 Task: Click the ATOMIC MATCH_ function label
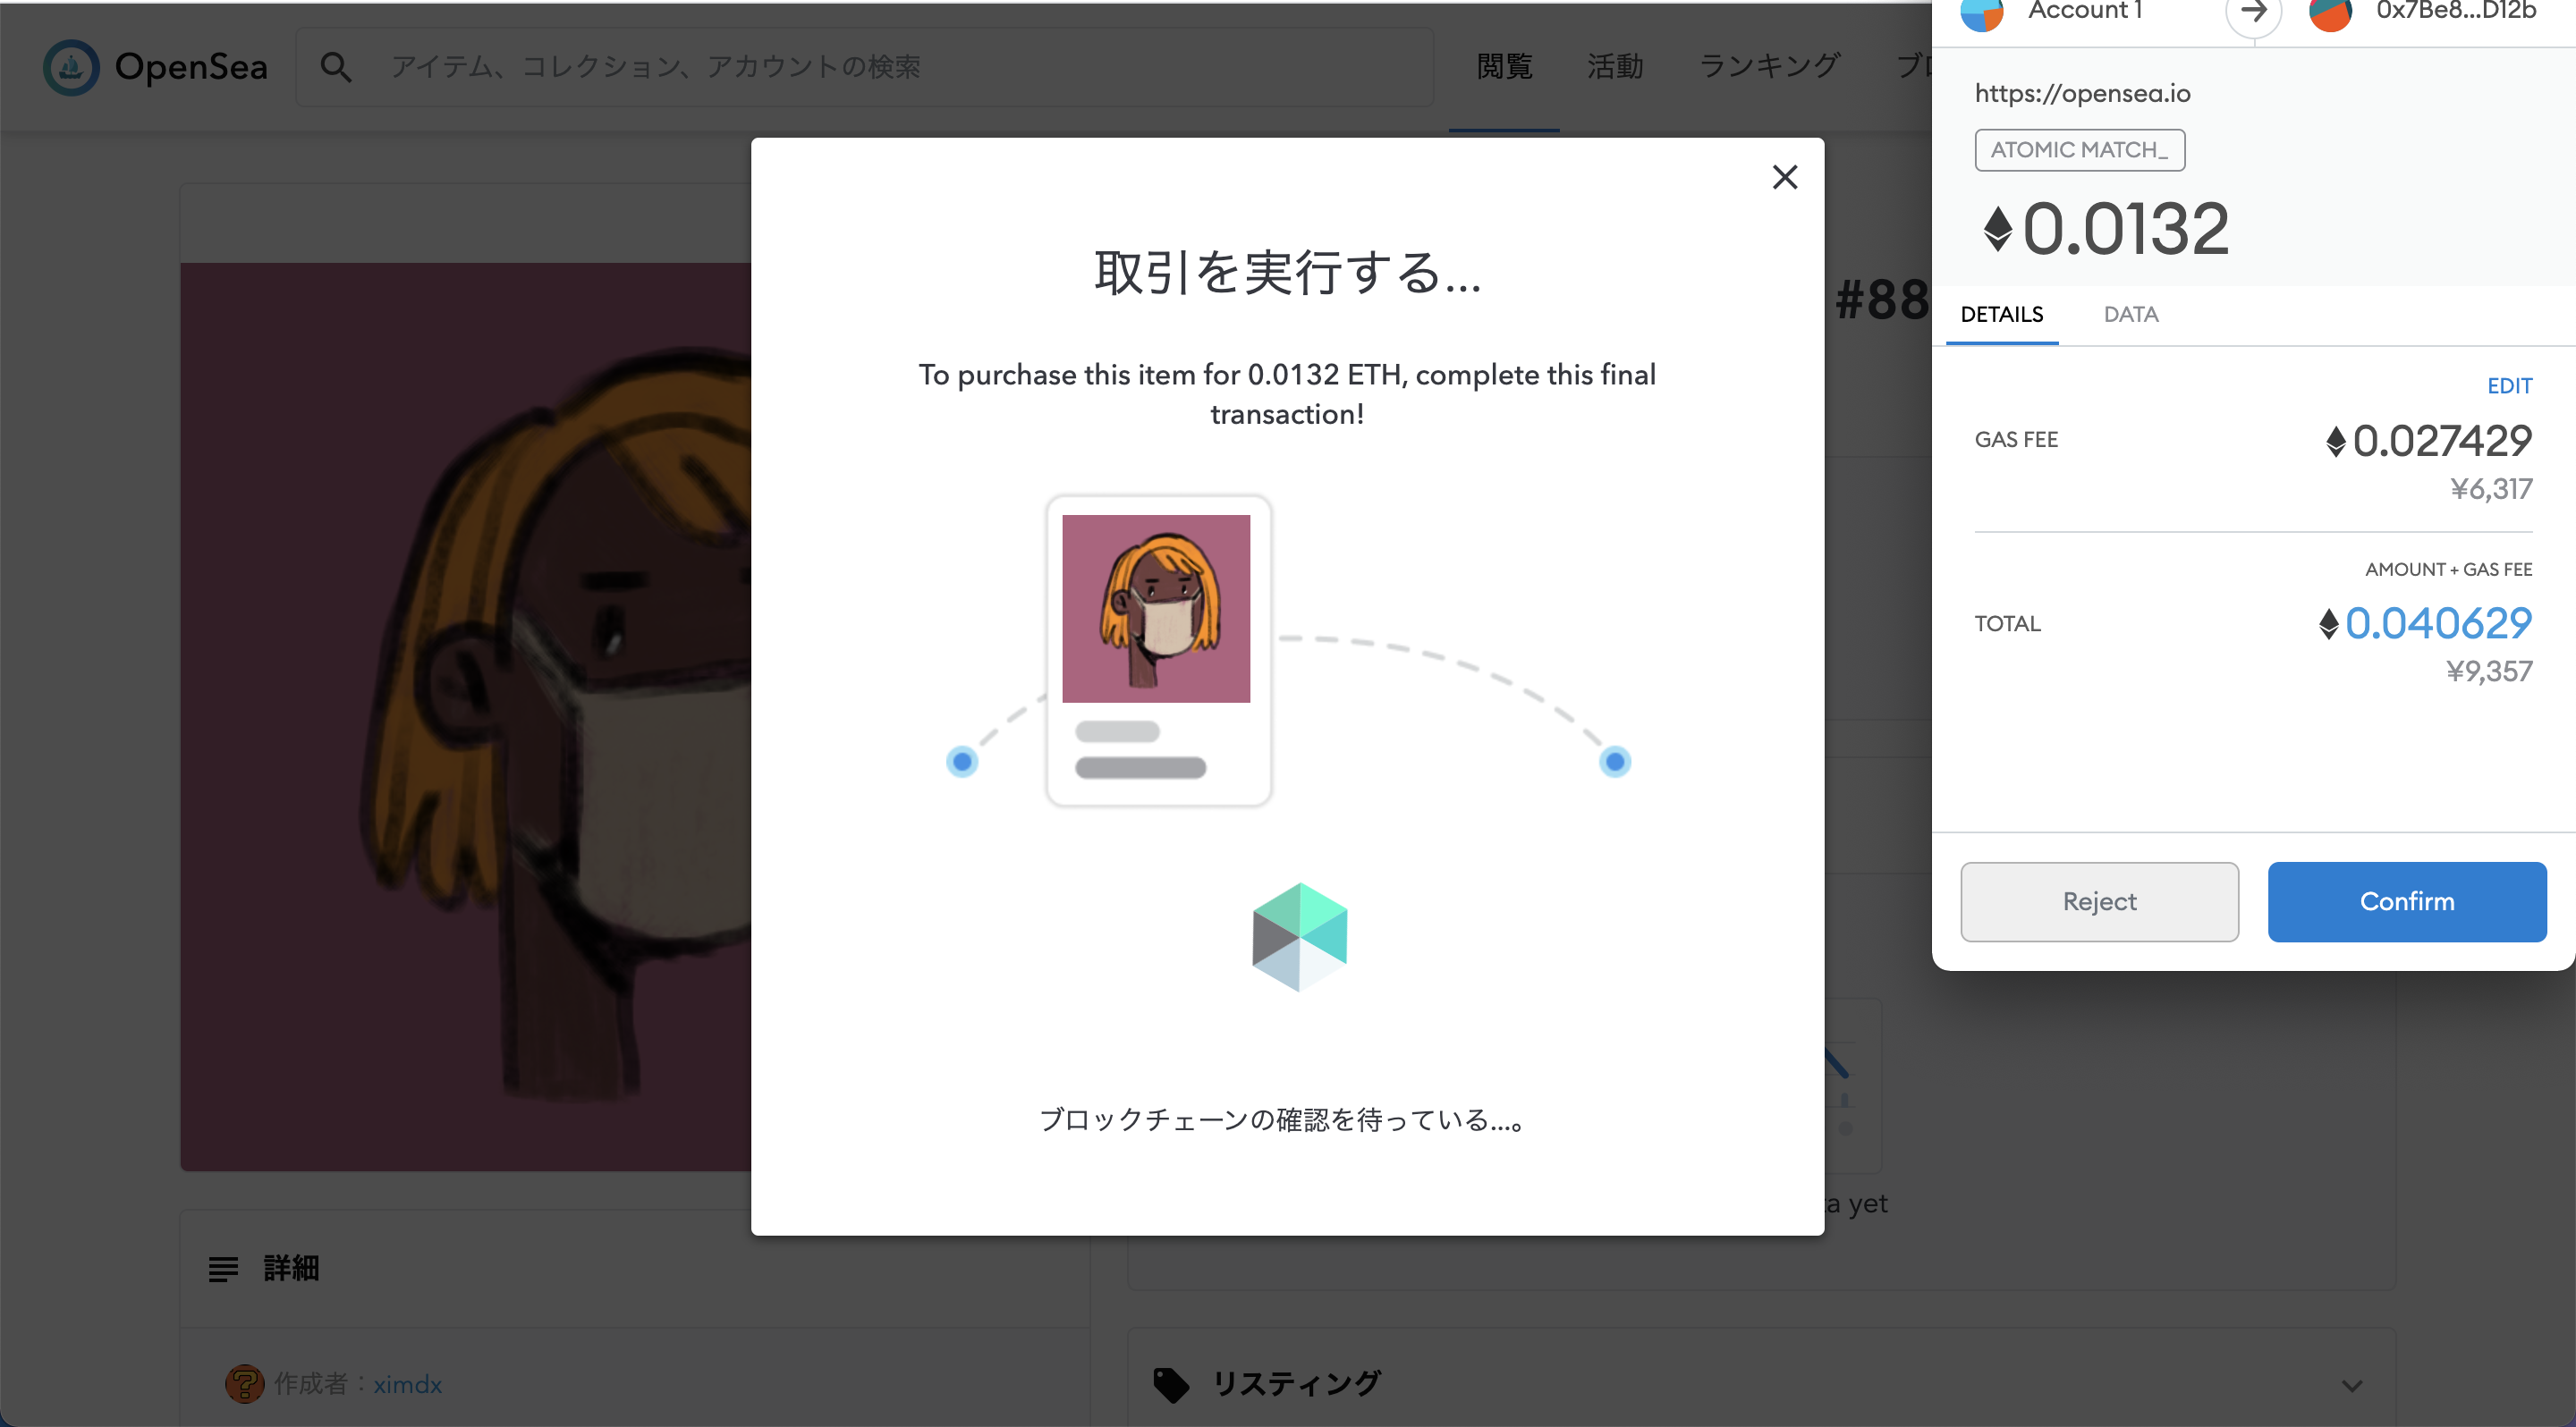point(2079,150)
